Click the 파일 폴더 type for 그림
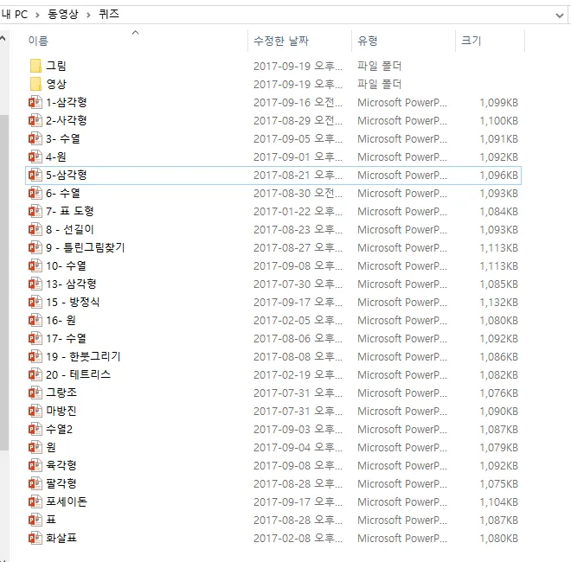Screen dimensions: 571x562 pos(379,66)
